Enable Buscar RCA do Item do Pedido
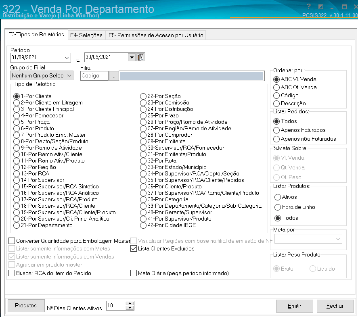Screen dimensions: 358x317 coord(12,273)
